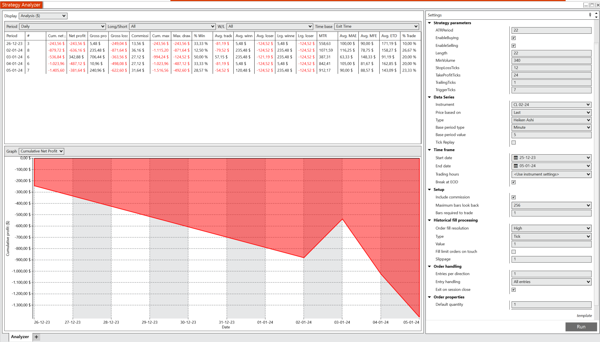This screenshot has width=600, height=342.
Task: Sort by the Net profit column header
Action: 77,36
